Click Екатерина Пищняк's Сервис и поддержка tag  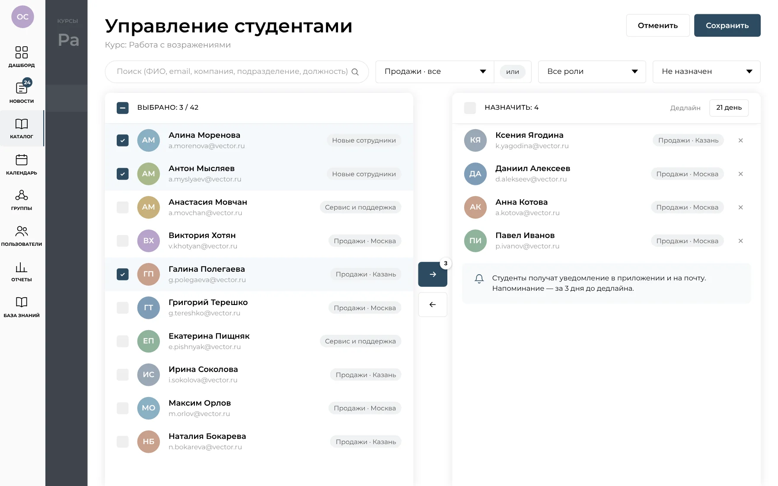click(x=360, y=341)
